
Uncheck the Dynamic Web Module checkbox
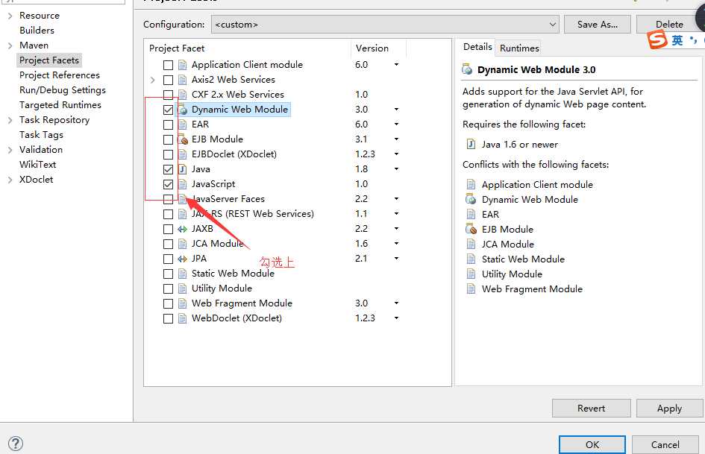pos(168,110)
